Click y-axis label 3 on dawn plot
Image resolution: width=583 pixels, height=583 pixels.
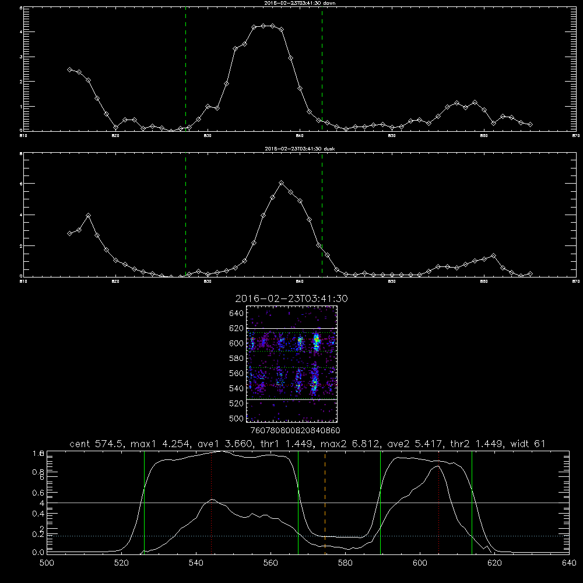click(21, 57)
